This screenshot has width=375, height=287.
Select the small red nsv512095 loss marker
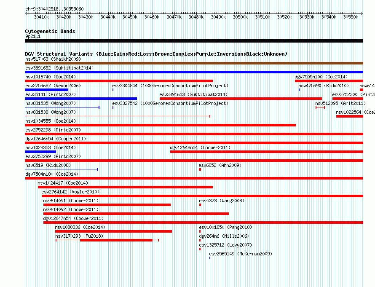(320, 107)
